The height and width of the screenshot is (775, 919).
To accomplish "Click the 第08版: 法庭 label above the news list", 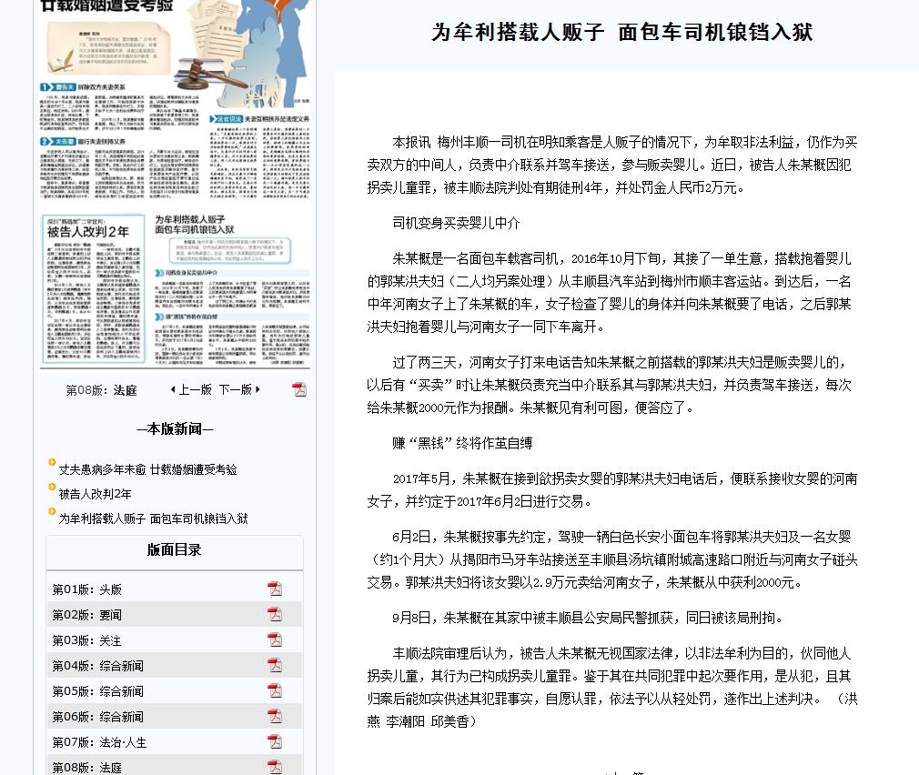I will click(x=101, y=390).
